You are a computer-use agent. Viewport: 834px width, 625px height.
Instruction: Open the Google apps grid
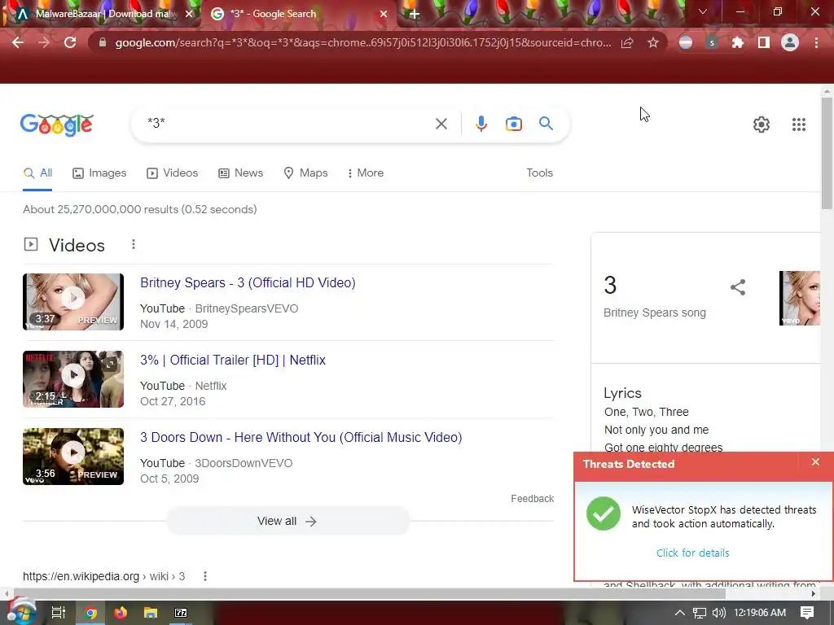(798, 125)
